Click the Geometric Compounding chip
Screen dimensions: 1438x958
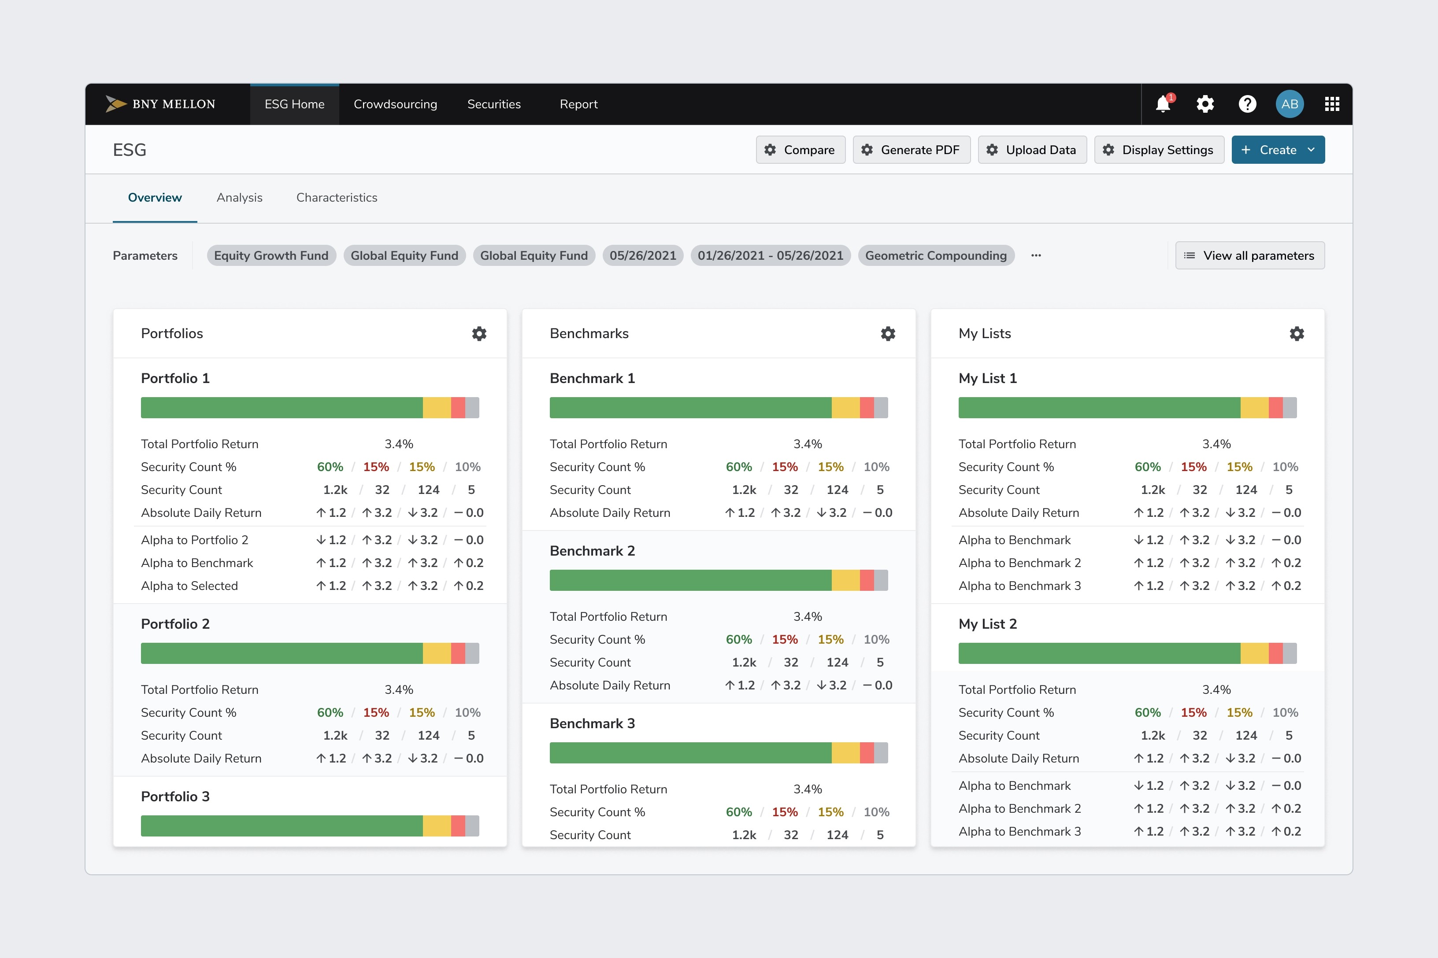pos(935,255)
